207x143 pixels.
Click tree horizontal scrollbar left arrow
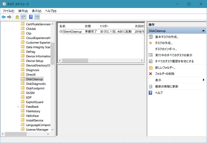tap(3, 134)
